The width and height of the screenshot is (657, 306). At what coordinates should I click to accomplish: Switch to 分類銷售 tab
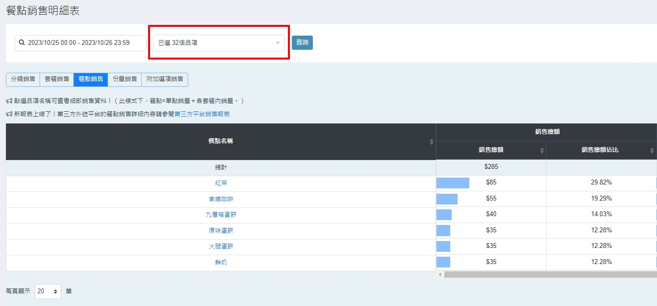coord(23,79)
